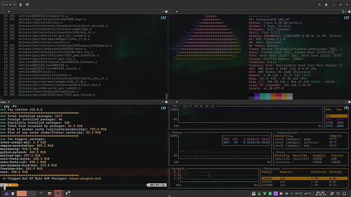Toggle synchronized input icon on terminal 2
Viewport: 351px width, 197px height.
tap(343, 12)
